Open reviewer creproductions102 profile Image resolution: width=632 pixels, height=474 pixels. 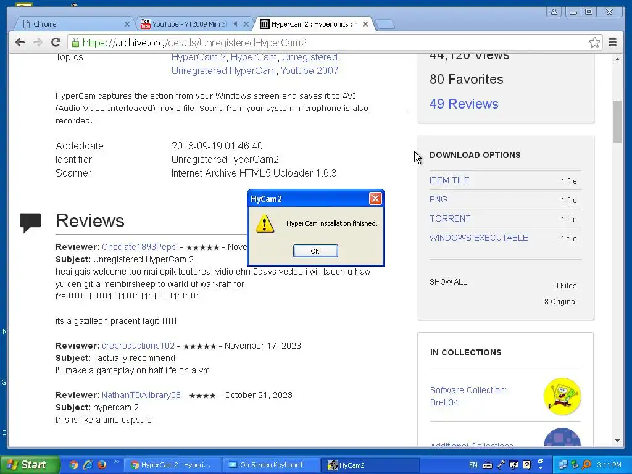pos(138,346)
